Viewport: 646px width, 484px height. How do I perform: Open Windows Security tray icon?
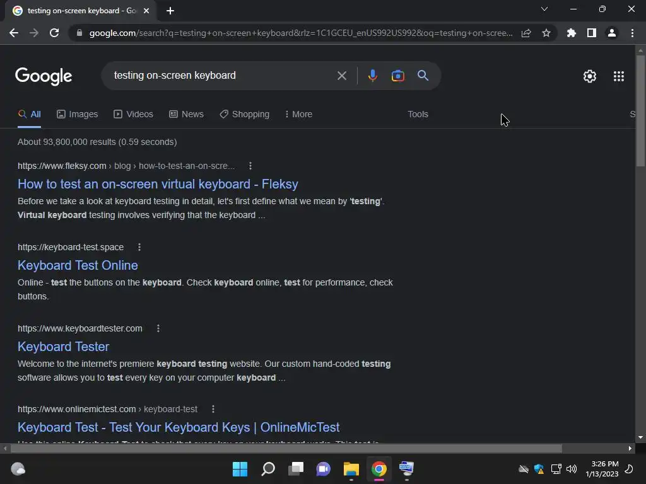tap(539, 469)
